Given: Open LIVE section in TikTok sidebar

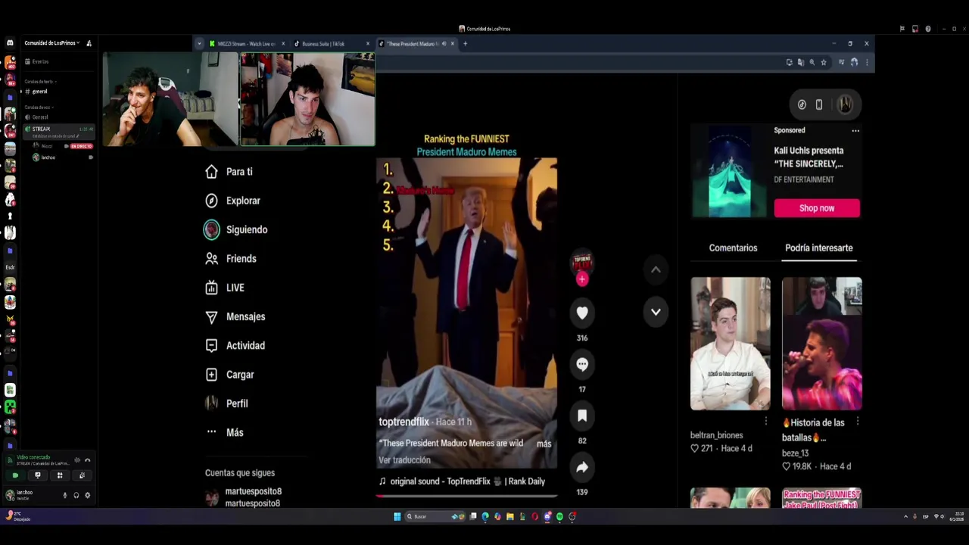Looking at the screenshot, I should (225, 288).
